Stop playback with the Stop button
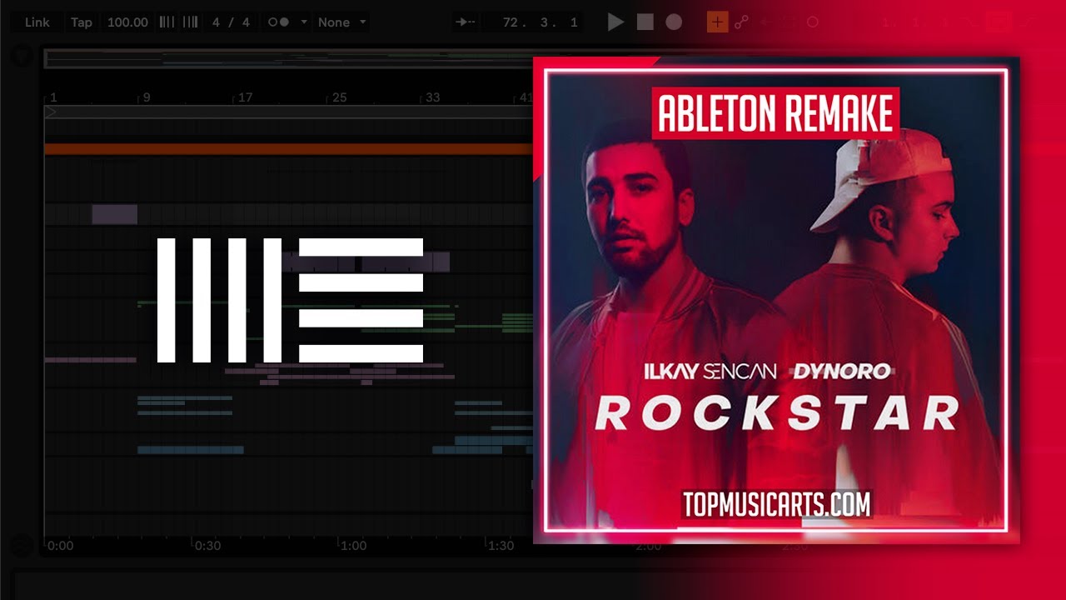This screenshot has width=1066, height=600. 645,22
